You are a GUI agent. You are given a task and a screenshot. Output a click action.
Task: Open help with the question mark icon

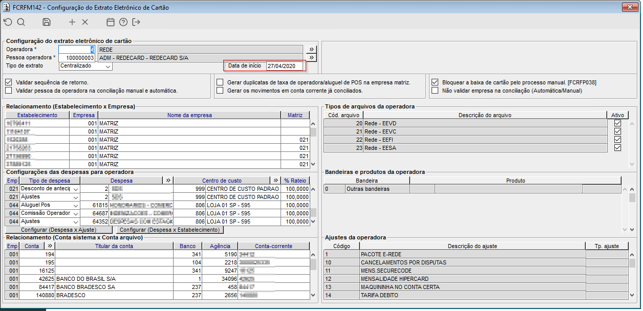(123, 22)
